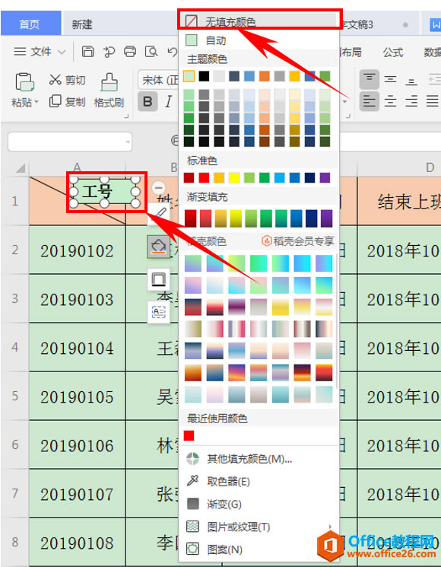
Task: Align text to vertical middle
Action: coord(390,79)
